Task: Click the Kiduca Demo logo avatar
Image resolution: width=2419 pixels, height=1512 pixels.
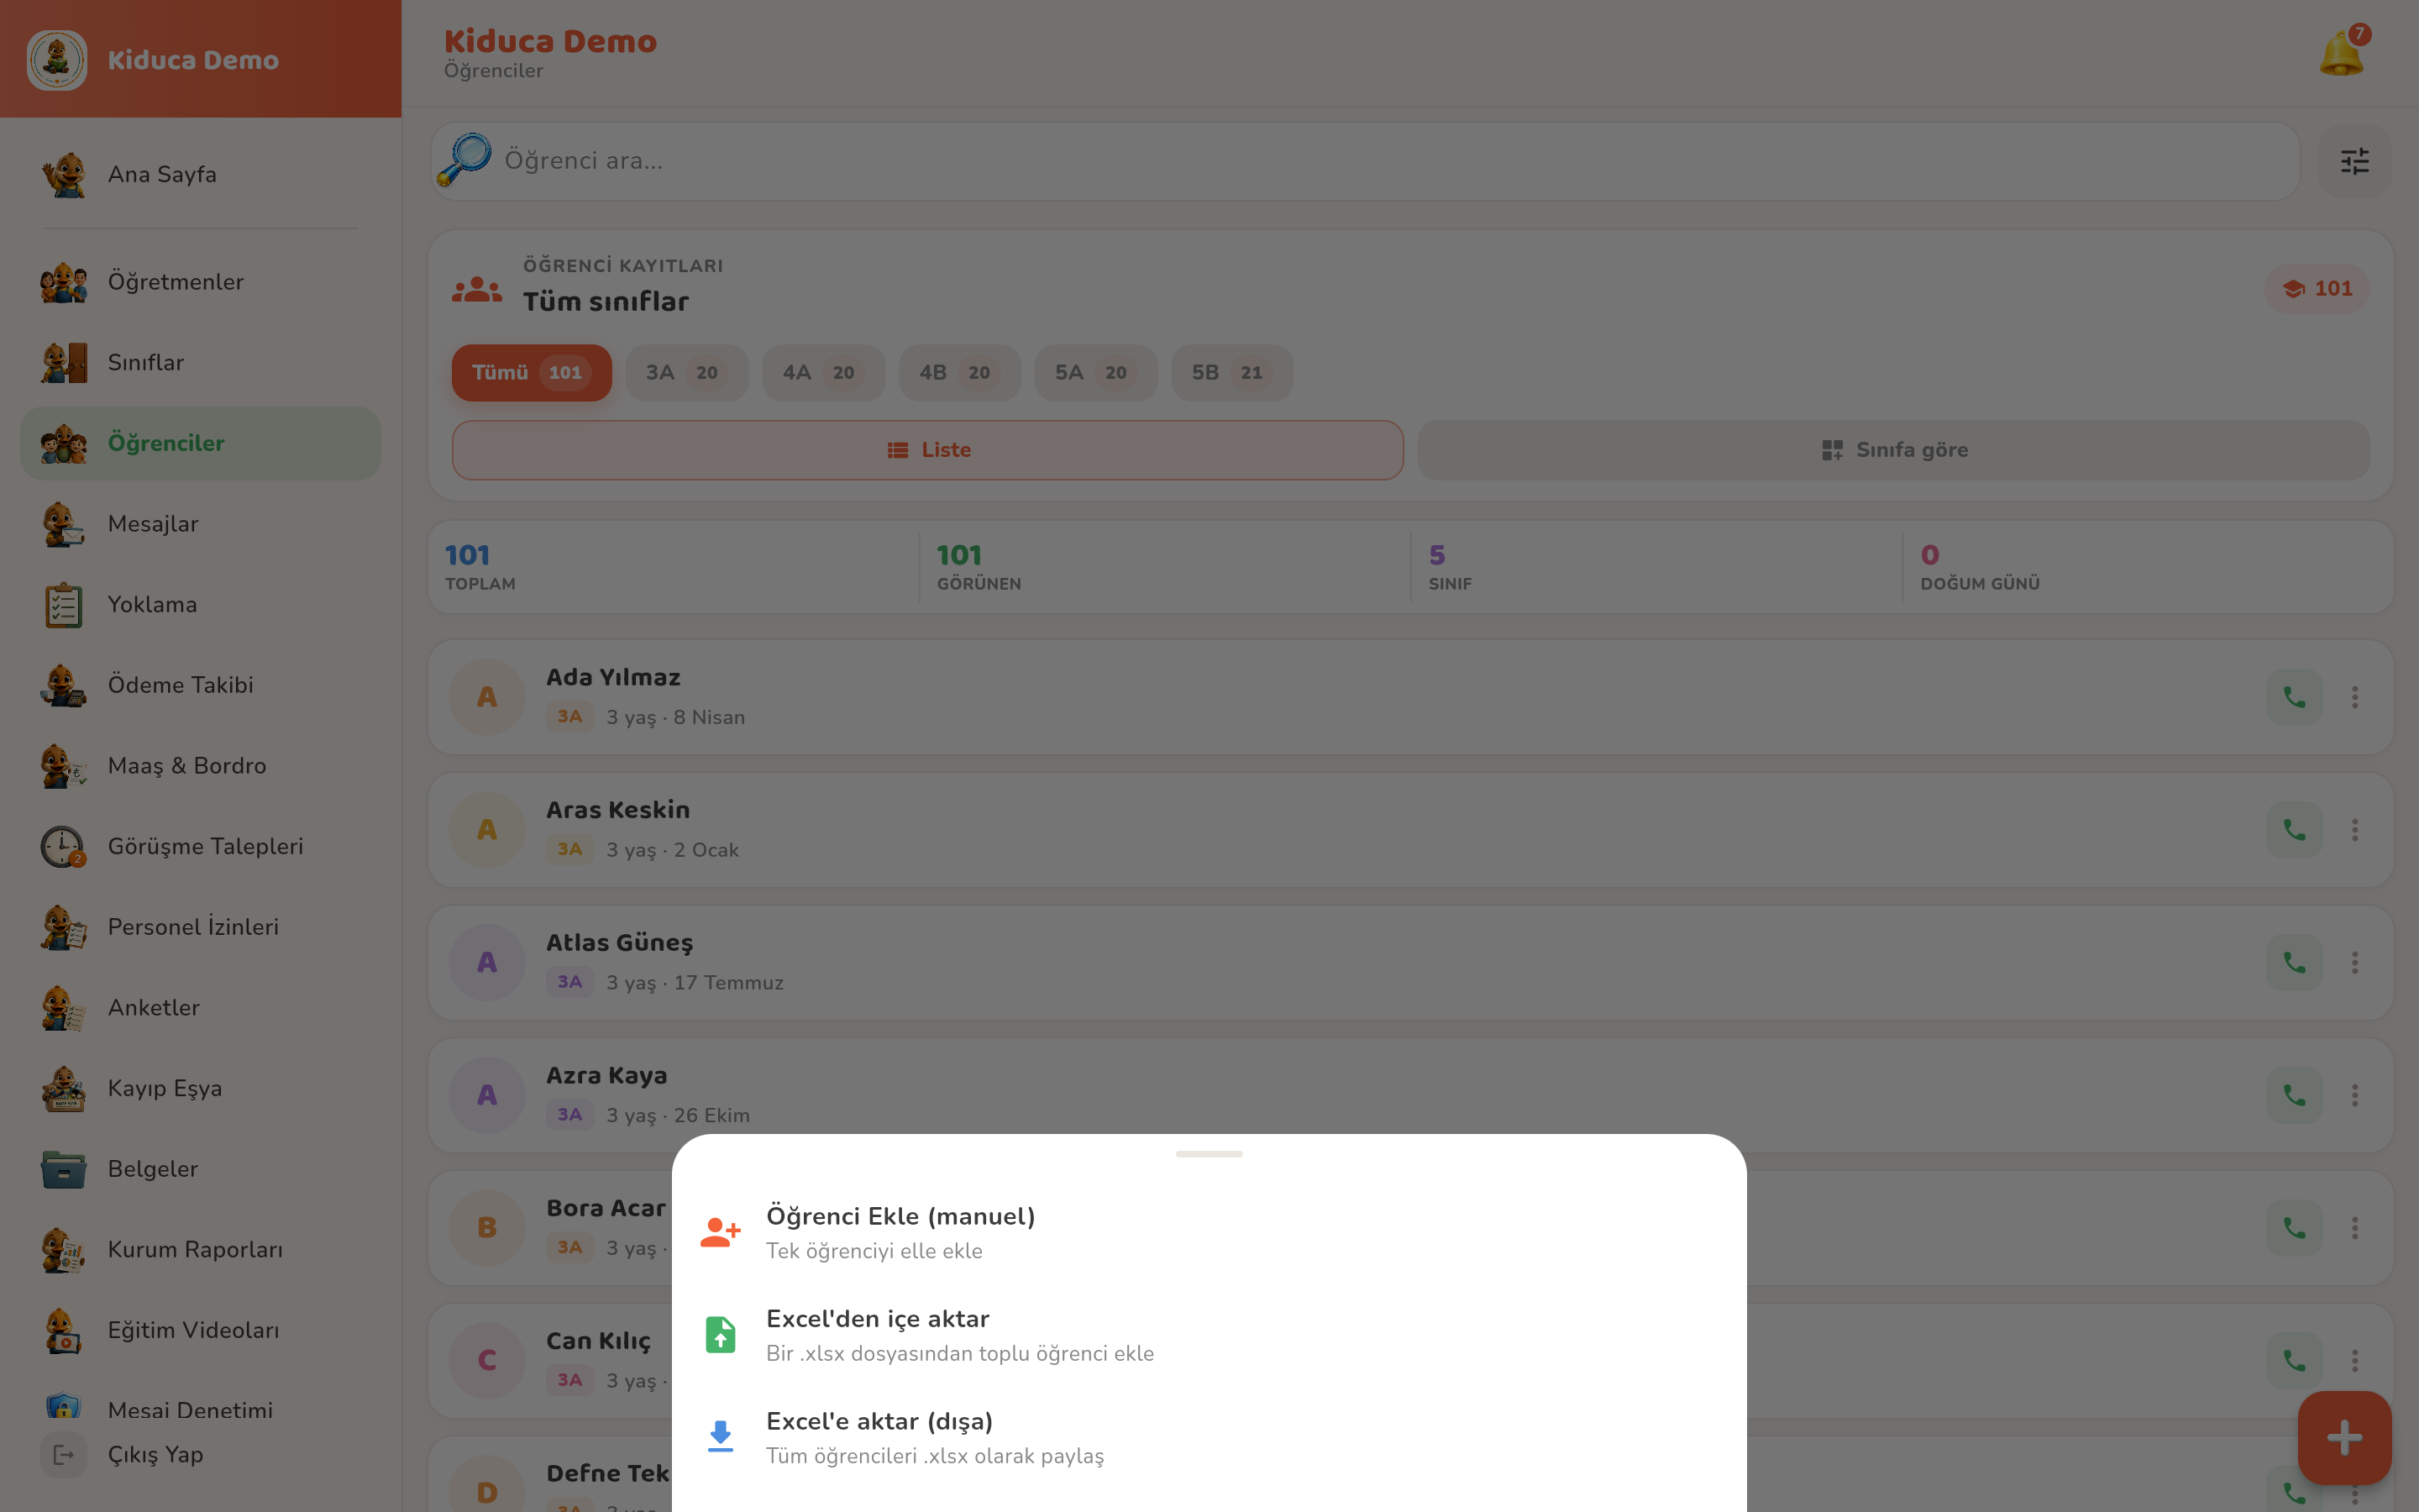Action: tap(57, 59)
